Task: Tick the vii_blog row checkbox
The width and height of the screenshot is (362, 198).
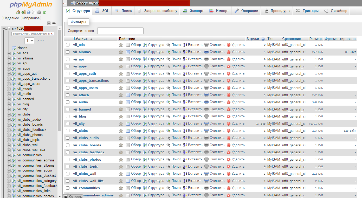Action: click(68, 116)
